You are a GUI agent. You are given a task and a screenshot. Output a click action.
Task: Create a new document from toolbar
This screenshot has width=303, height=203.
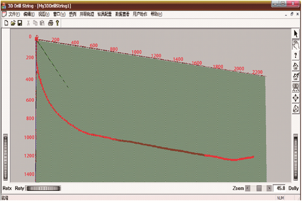click(6, 23)
